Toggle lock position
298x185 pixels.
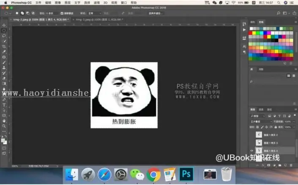click(266, 127)
